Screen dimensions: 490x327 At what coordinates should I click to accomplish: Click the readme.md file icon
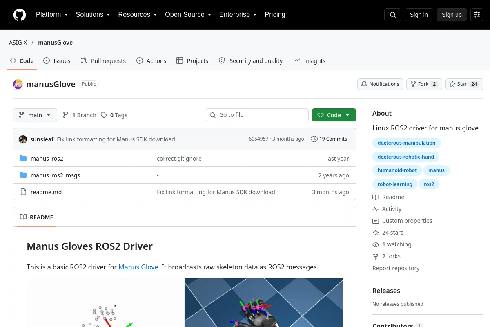click(x=23, y=192)
